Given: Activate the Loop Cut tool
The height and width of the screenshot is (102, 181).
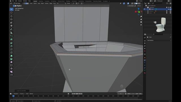Looking at the screenshot, I should (11, 49).
